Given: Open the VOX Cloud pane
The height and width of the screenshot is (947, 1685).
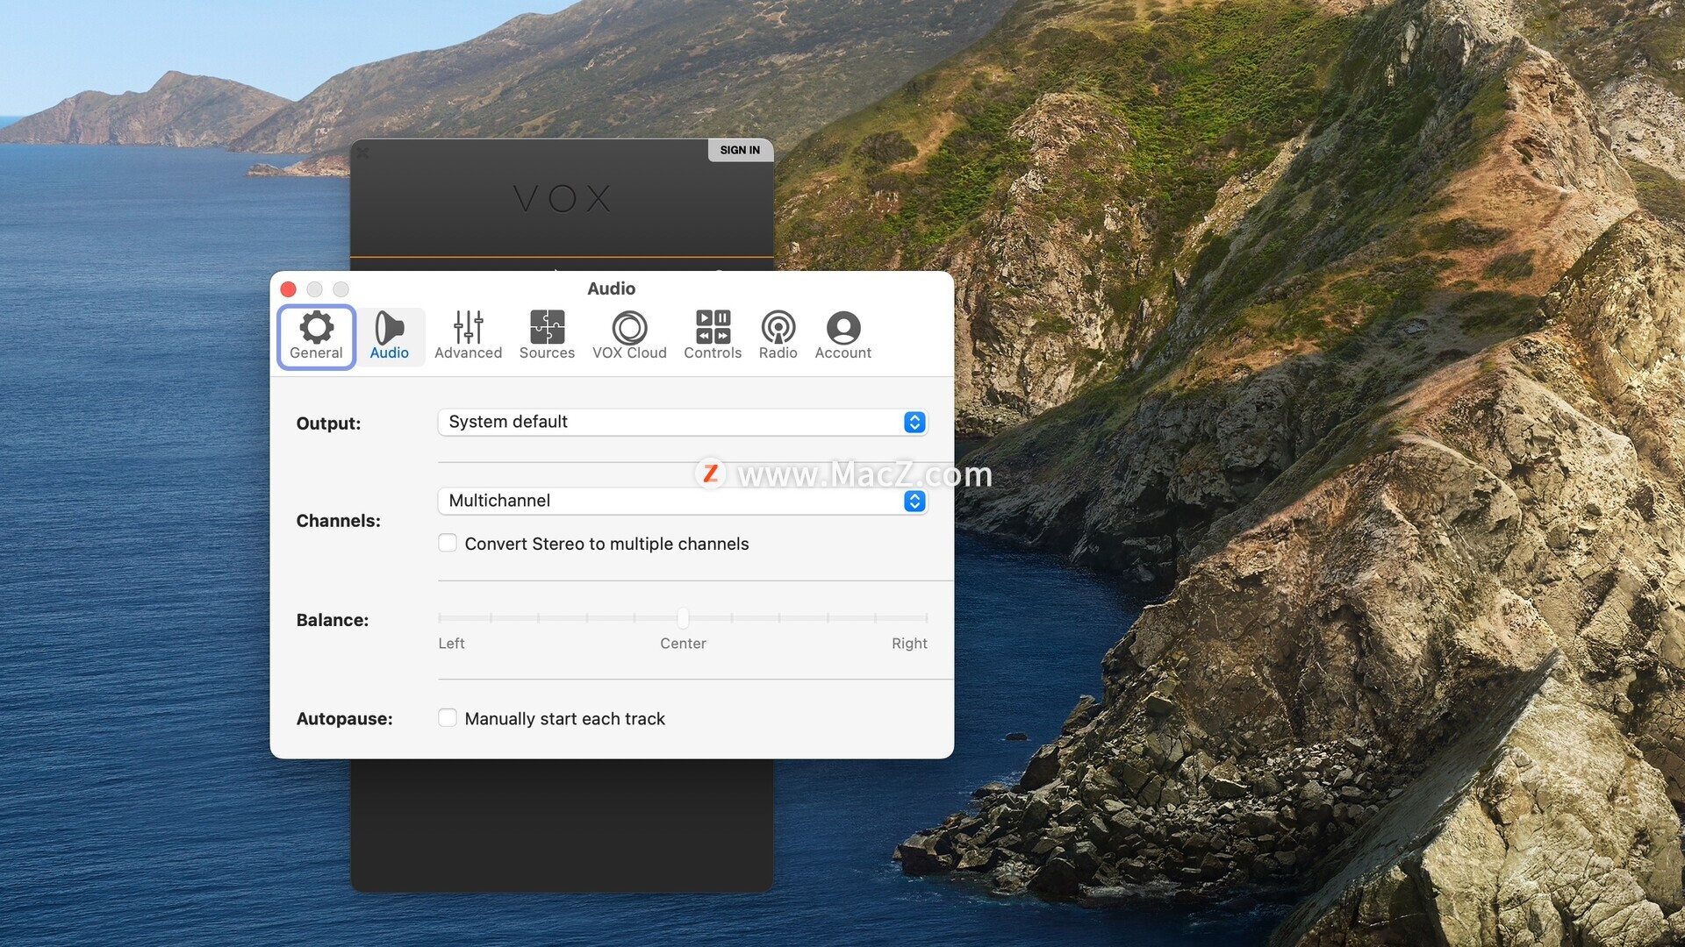Looking at the screenshot, I should click(629, 336).
